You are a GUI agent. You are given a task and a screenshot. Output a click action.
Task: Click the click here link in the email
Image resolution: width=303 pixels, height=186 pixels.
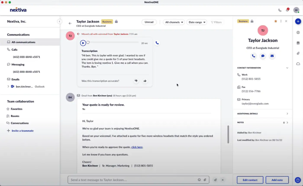[x=137, y=147]
